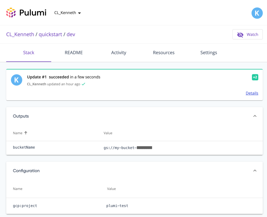
Task: Click the Pulumi logo
Action: (x=26, y=13)
